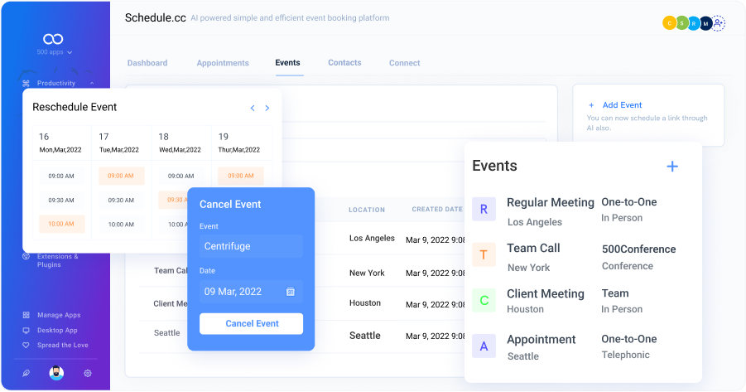The width and height of the screenshot is (746, 392).
Task: Select the Regular Meeting 'R' event icon
Action: coord(484,209)
